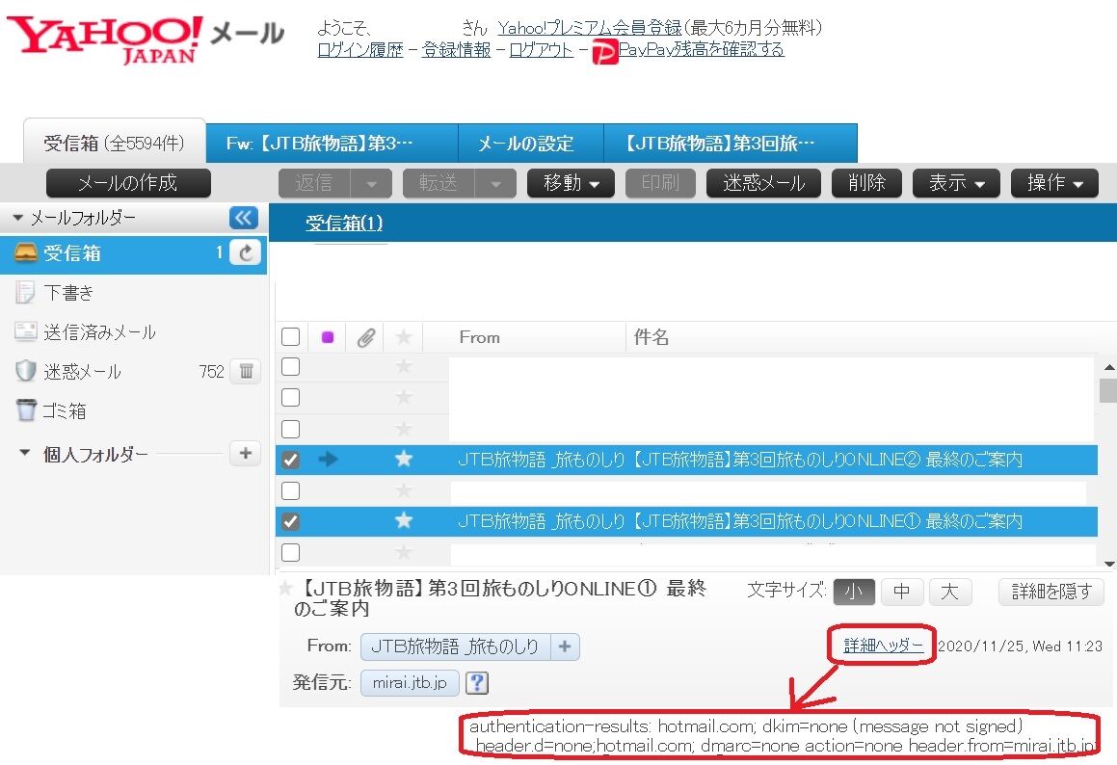
Task: Click the drafts 下書き page icon
Action: pos(25,292)
